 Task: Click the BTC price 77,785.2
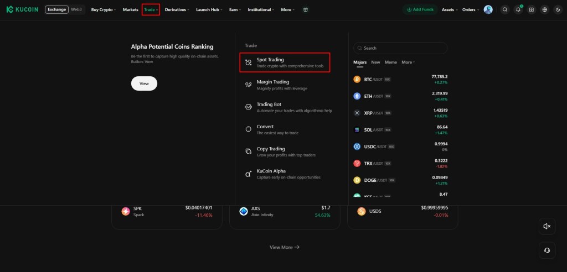pyautogui.click(x=439, y=77)
